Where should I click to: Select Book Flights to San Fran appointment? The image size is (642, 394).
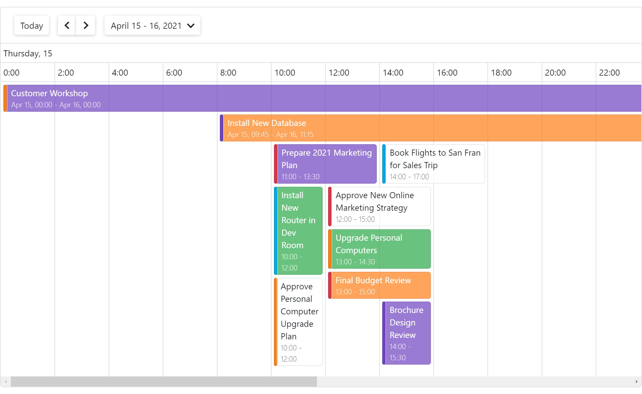pos(434,164)
